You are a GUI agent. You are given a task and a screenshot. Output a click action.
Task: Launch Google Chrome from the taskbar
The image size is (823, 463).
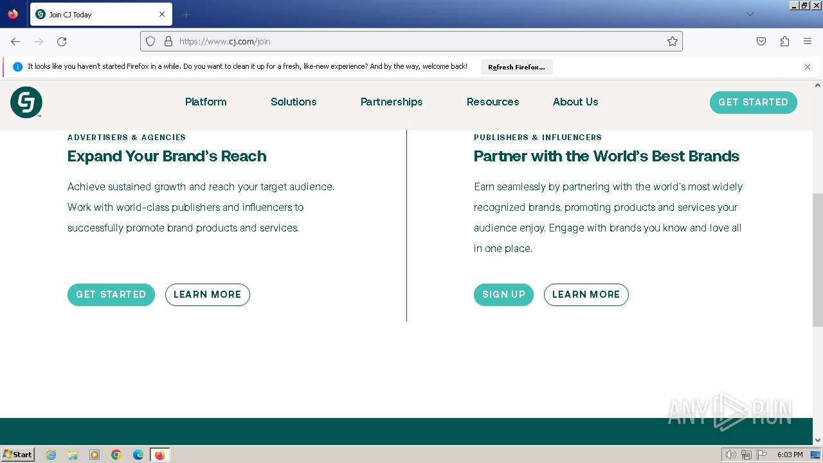(116, 455)
